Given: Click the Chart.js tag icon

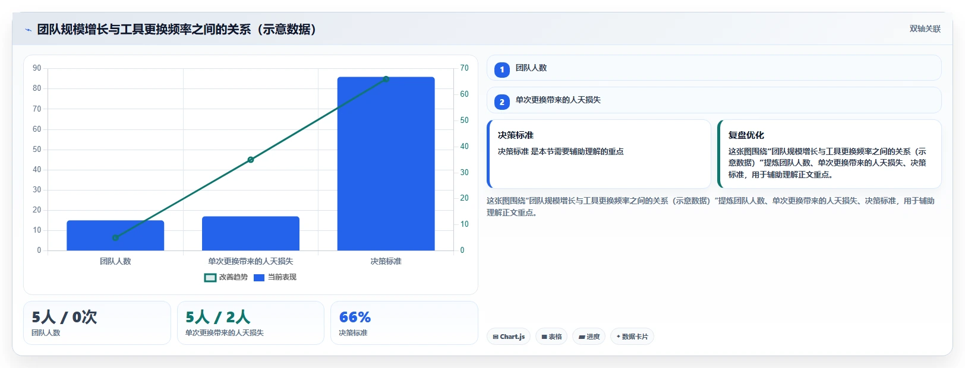Looking at the screenshot, I should pyautogui.click(x=496, y=337).
